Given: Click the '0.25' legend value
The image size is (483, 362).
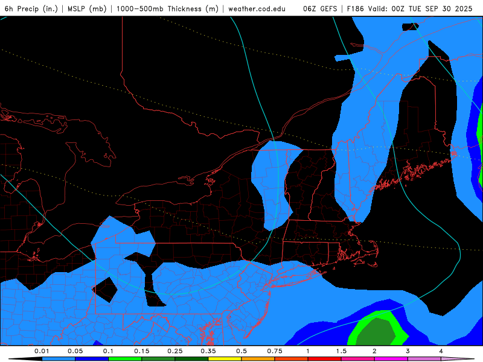Looking at the screenshot, I should (175, 351).
